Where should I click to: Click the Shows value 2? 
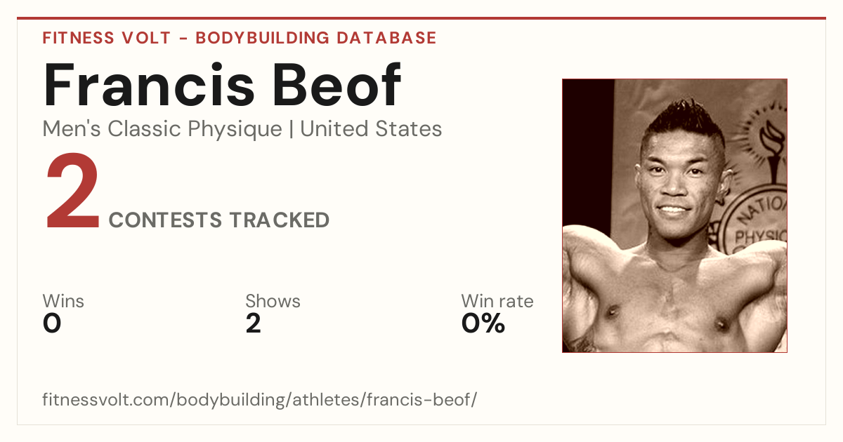click(254, 323)
